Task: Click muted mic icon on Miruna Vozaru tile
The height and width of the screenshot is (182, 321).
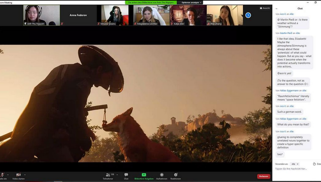Action: (x=98, y=24)
